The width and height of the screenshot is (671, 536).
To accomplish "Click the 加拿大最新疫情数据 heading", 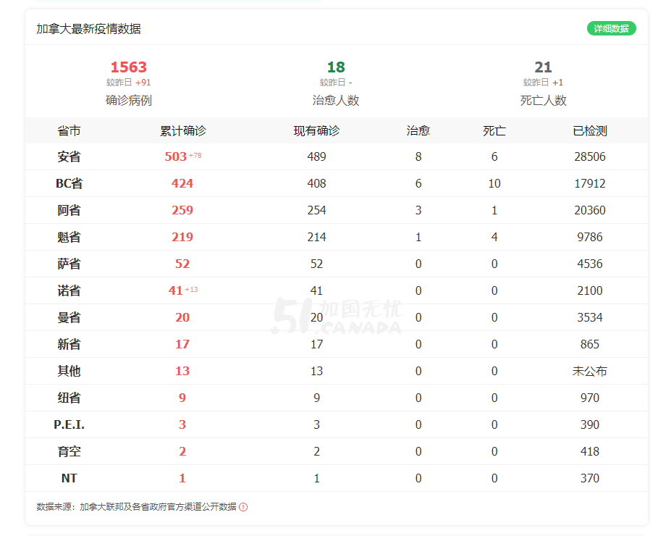I will 88,29.
